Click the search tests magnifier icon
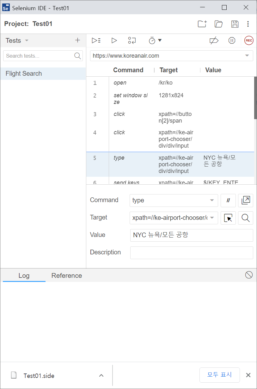Image resolution: width=257 pixels, height=389 pixels. point(77,56)
